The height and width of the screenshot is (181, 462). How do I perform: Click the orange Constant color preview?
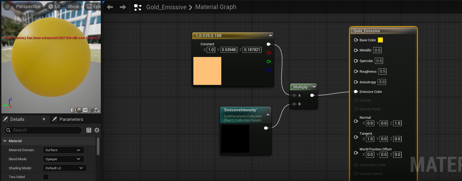207,71
